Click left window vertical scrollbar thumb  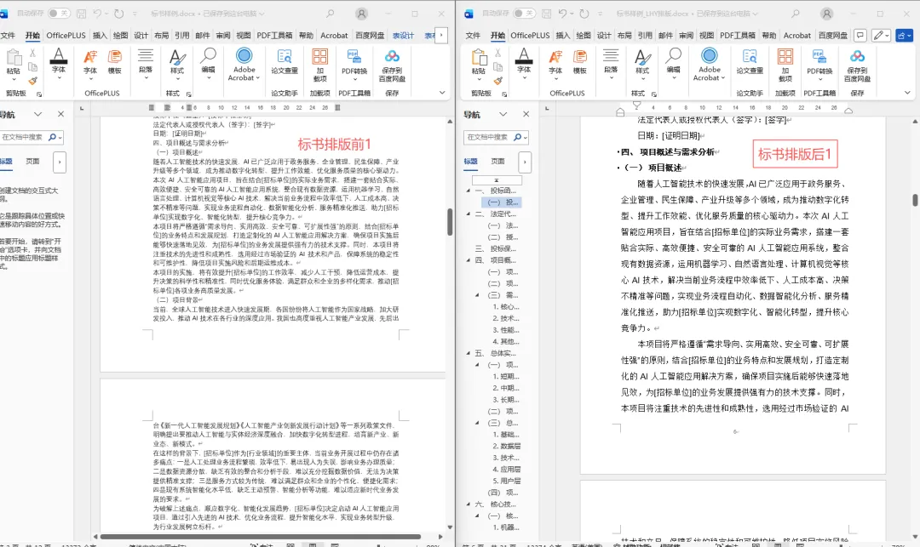pyautogui.click(x=450, y=222)
